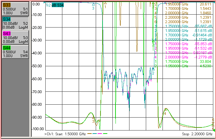Click the green trace legend dash at bottom
The height and width of the screenshot is (139, 216).
click(105, 134)
